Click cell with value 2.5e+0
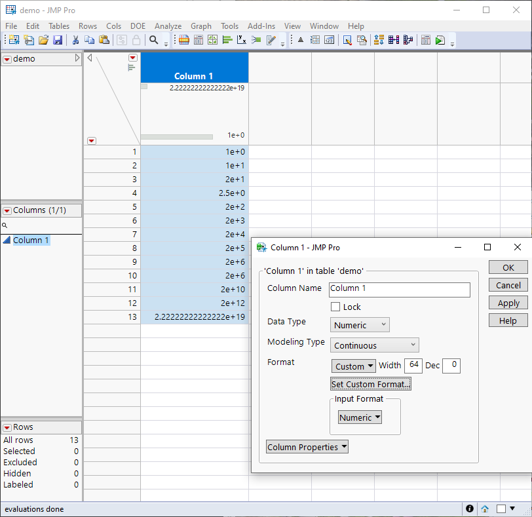 click(x=195, y=193)
